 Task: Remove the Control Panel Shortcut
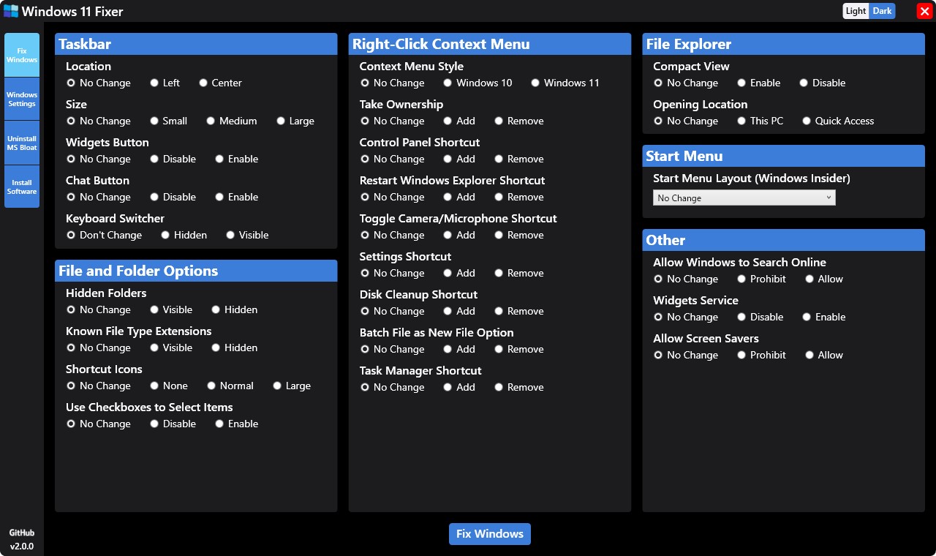[519, 159]
